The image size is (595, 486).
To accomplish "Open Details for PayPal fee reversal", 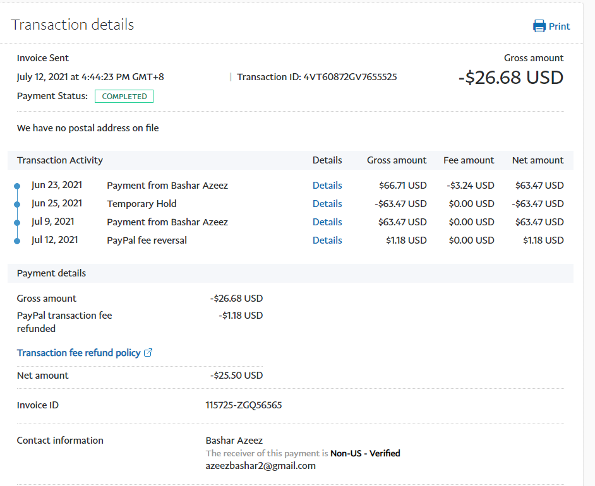I will [x=327, y=240].
